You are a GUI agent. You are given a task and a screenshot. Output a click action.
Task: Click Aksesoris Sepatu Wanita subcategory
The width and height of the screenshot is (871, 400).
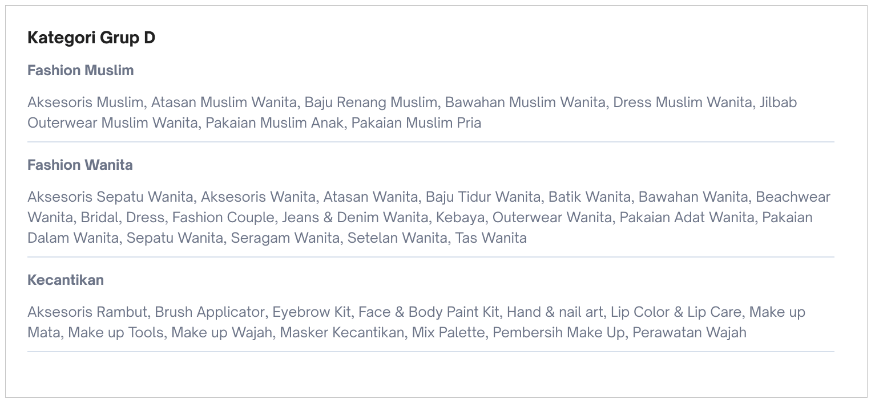click(110, 197)
